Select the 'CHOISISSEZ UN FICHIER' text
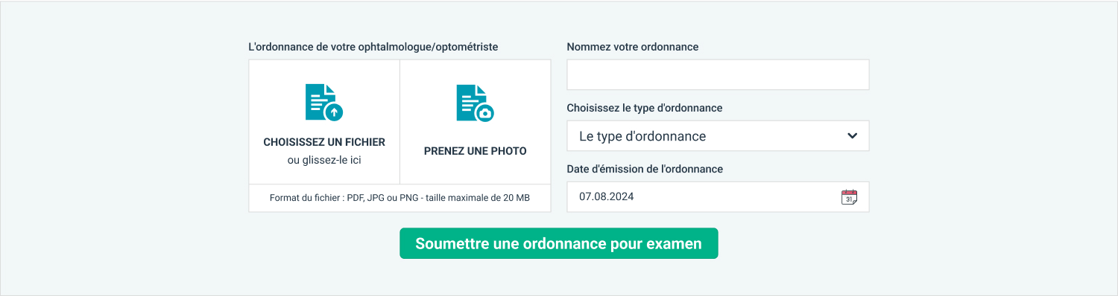The image size is (1118, 296). pos(324,142)
